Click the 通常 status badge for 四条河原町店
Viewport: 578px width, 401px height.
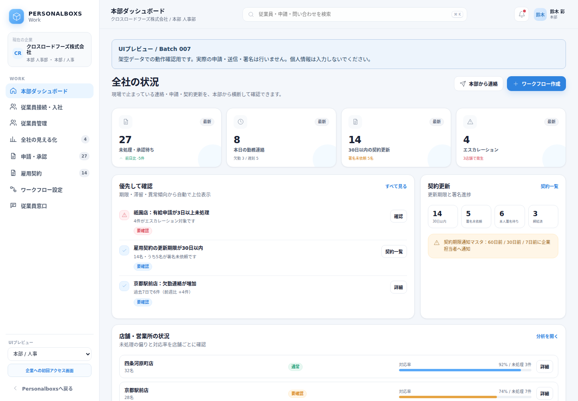pos(295,367)
